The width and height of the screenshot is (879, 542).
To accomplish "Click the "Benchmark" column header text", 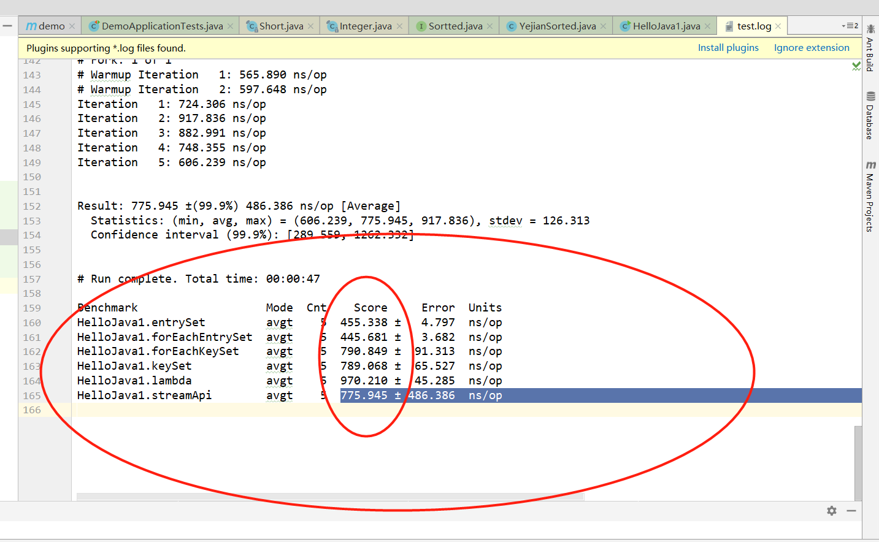I will coord(107,308).
